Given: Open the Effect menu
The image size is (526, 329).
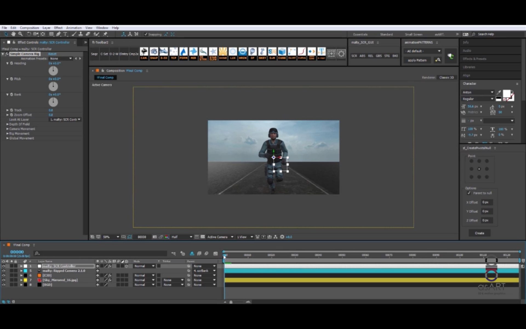Looking at the screenshot, I should [58, 28].
